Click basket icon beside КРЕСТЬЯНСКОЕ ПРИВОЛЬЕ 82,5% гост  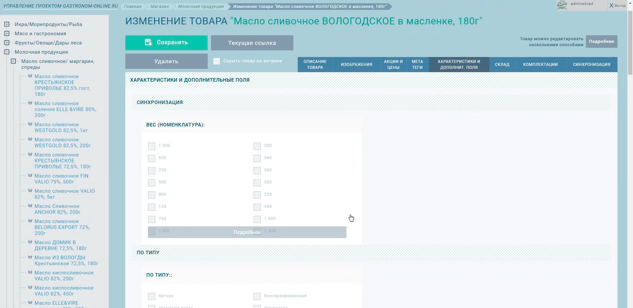pyautogui.click(x=30, y=76)
